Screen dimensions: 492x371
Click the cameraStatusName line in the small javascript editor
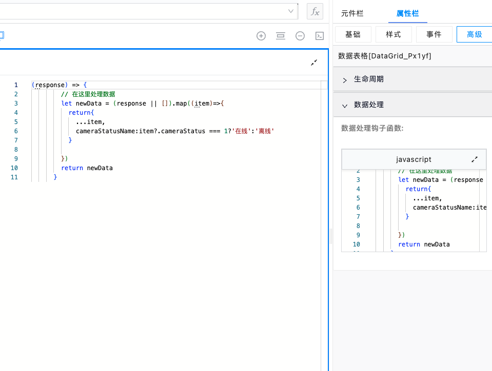(449, 208)
